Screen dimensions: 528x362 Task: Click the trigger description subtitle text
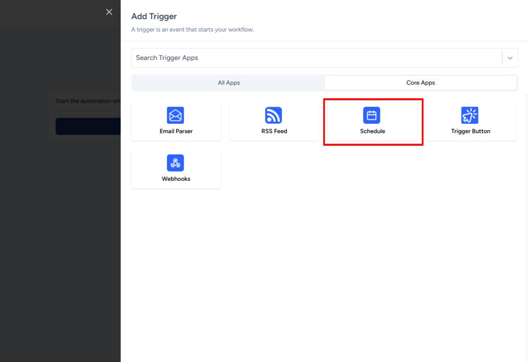click(x=192, y=29)
